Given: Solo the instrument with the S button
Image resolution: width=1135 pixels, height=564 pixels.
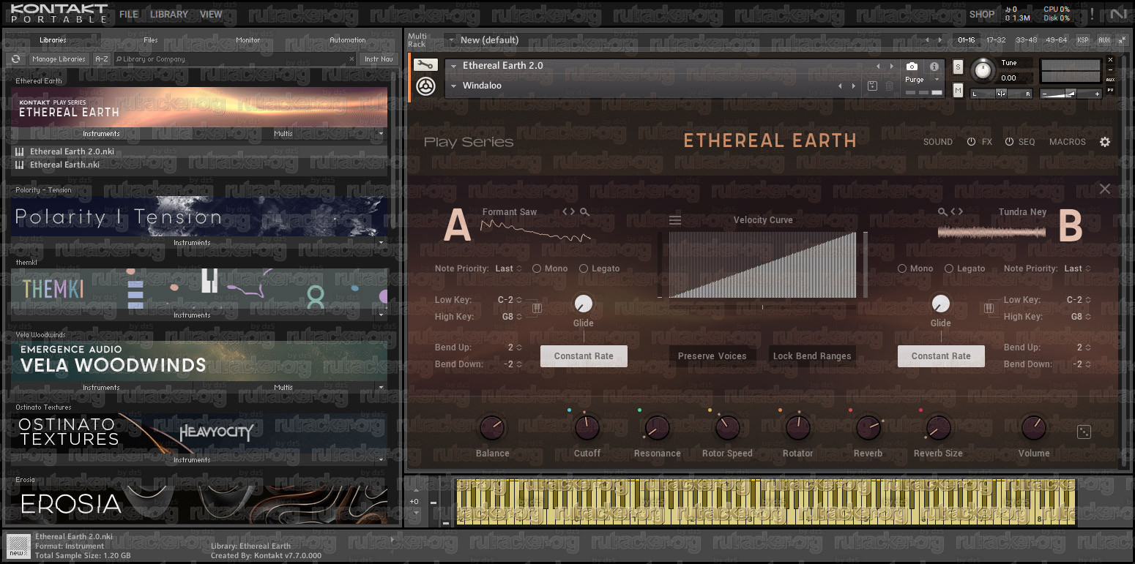Looking at the screenshot, I should [x=958, y=67].
